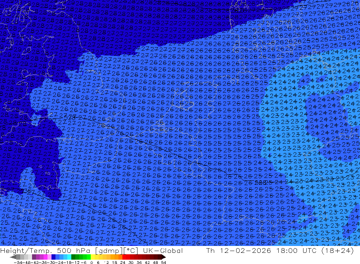
Task: Click the '(18+24)' forecast offset text
Action: click(x=338, y=250)
